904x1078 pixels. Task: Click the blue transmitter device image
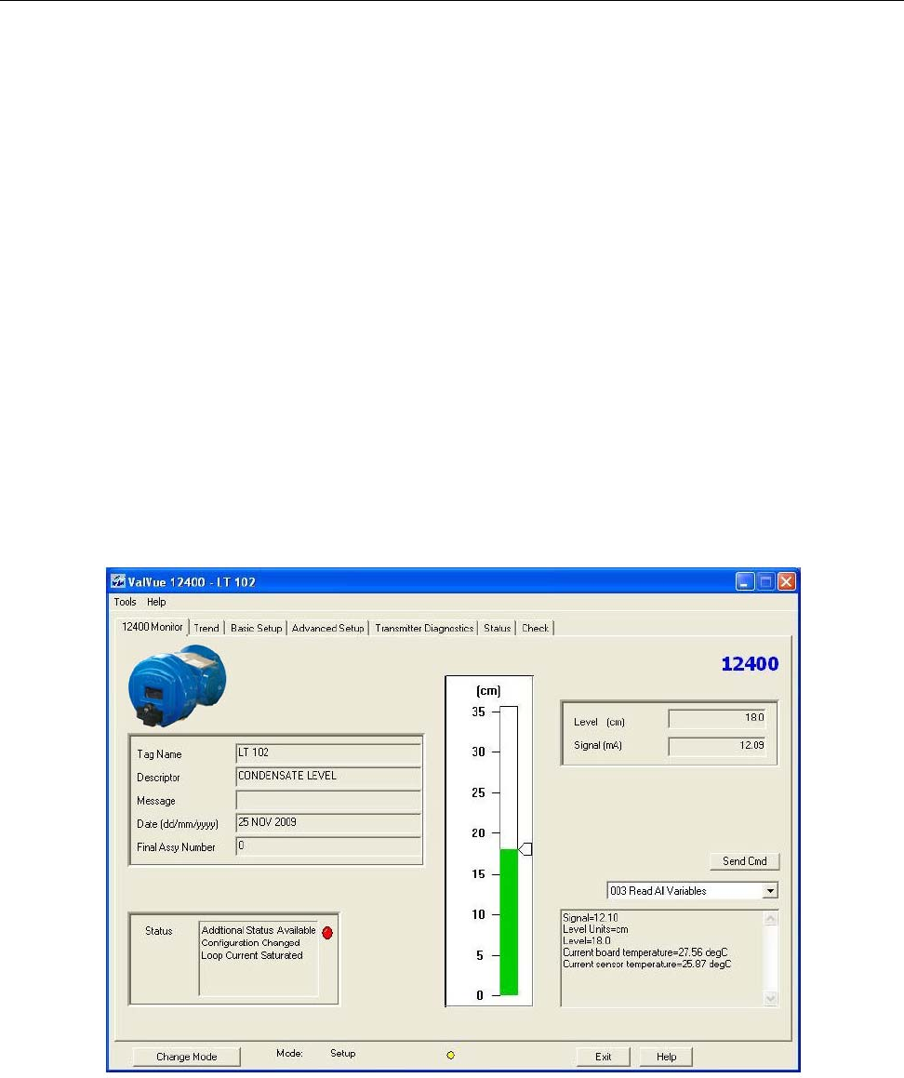tap(178, 685)
